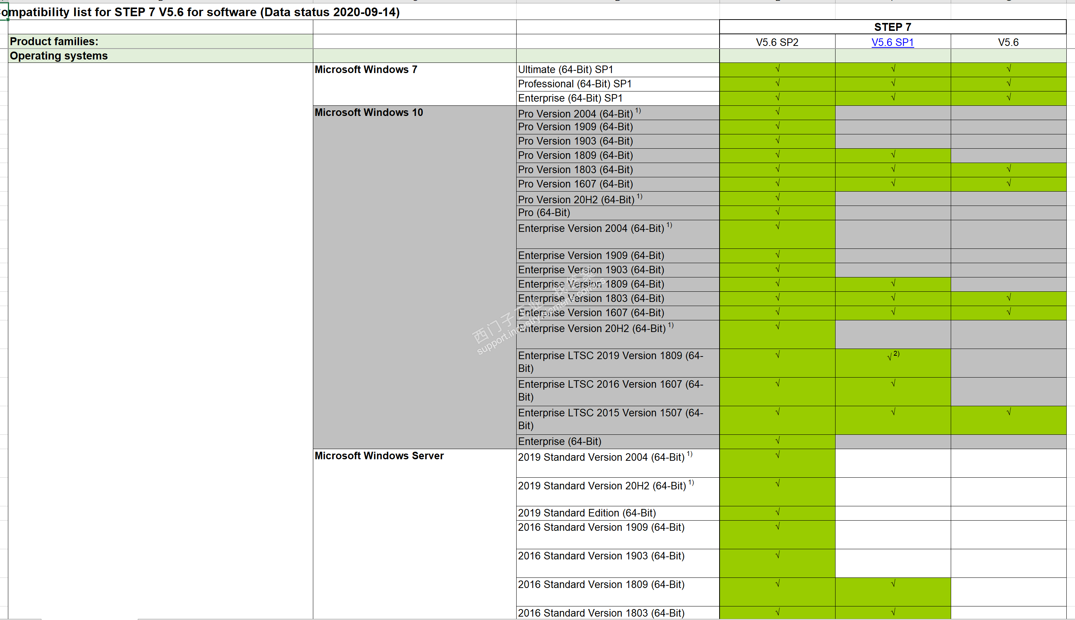Click Professional (64-Bit) SP1 cell
The image size is (1075, 620).
pos(575,84)
